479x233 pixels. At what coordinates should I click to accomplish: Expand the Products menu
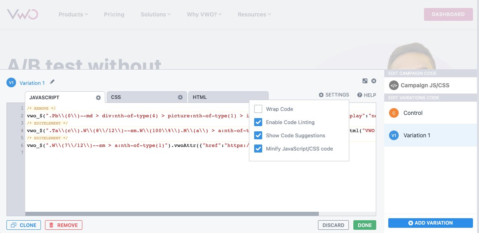73,14
